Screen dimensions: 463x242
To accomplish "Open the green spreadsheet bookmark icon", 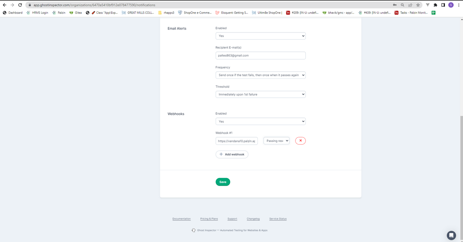I will click(x=434, y=13).
